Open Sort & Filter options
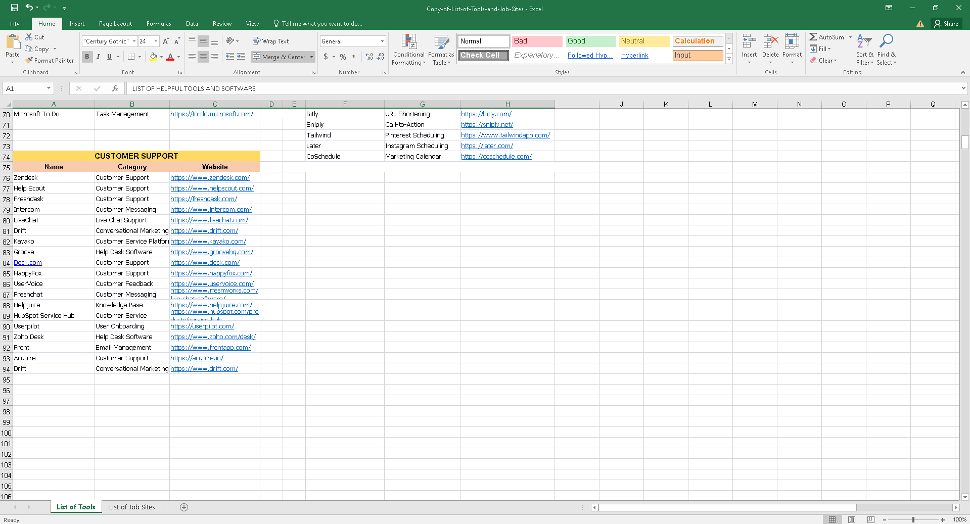Viewport: 970px width, 524px height. click(865, 50)
